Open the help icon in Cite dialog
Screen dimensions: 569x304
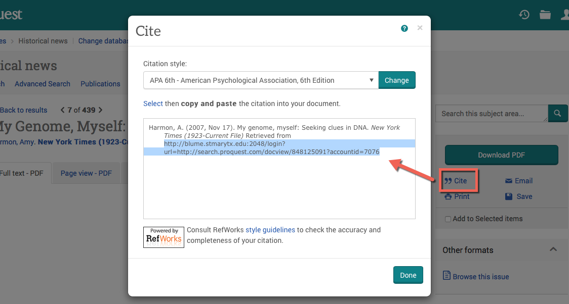(404, 28)
